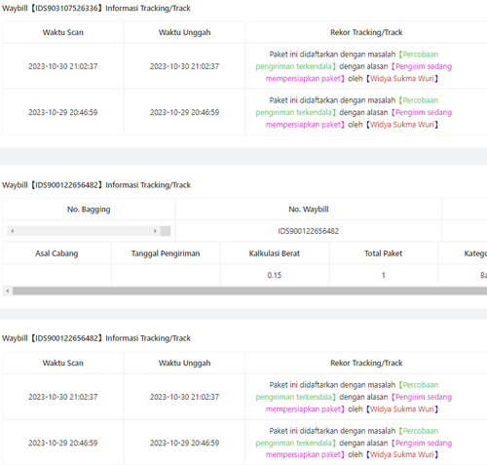Click Rekor Tracking/Track header in last table
Viewport: 487px width, 465px height.
pos(366,363)
